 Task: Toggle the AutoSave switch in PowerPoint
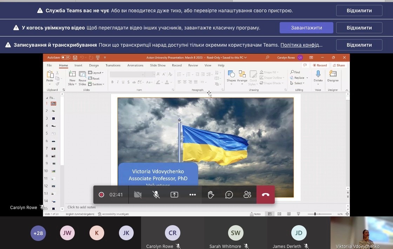[x=65, y=58]
